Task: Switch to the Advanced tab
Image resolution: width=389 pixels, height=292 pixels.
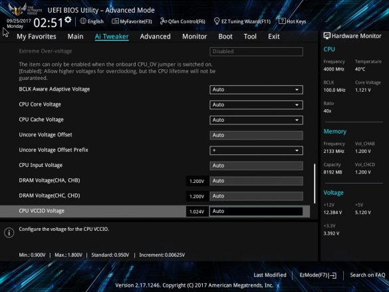Action: pyautogui.click(x=156, y=37)
